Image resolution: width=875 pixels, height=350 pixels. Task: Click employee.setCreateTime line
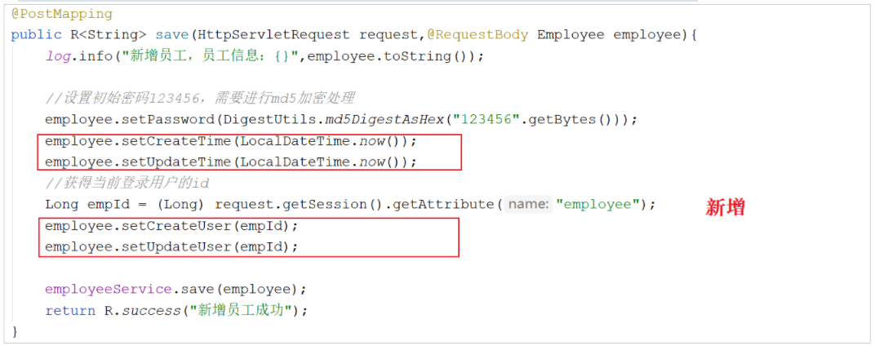231,141
